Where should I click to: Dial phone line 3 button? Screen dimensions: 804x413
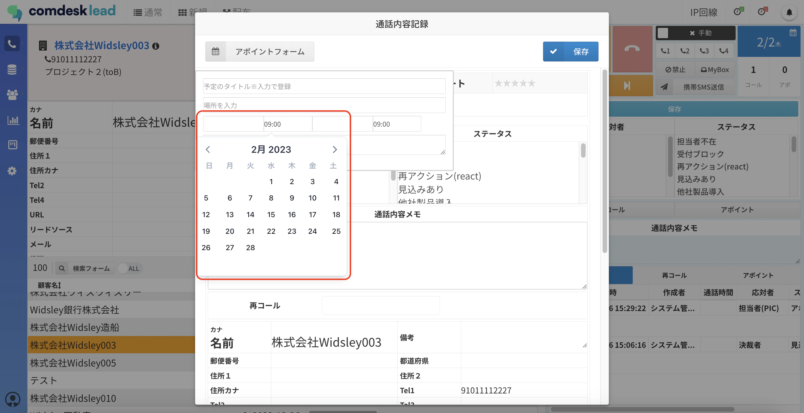point(704,51)
